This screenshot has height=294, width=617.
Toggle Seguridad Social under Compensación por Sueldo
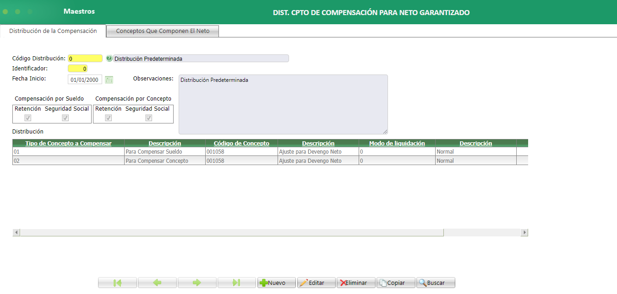point(65,118)
